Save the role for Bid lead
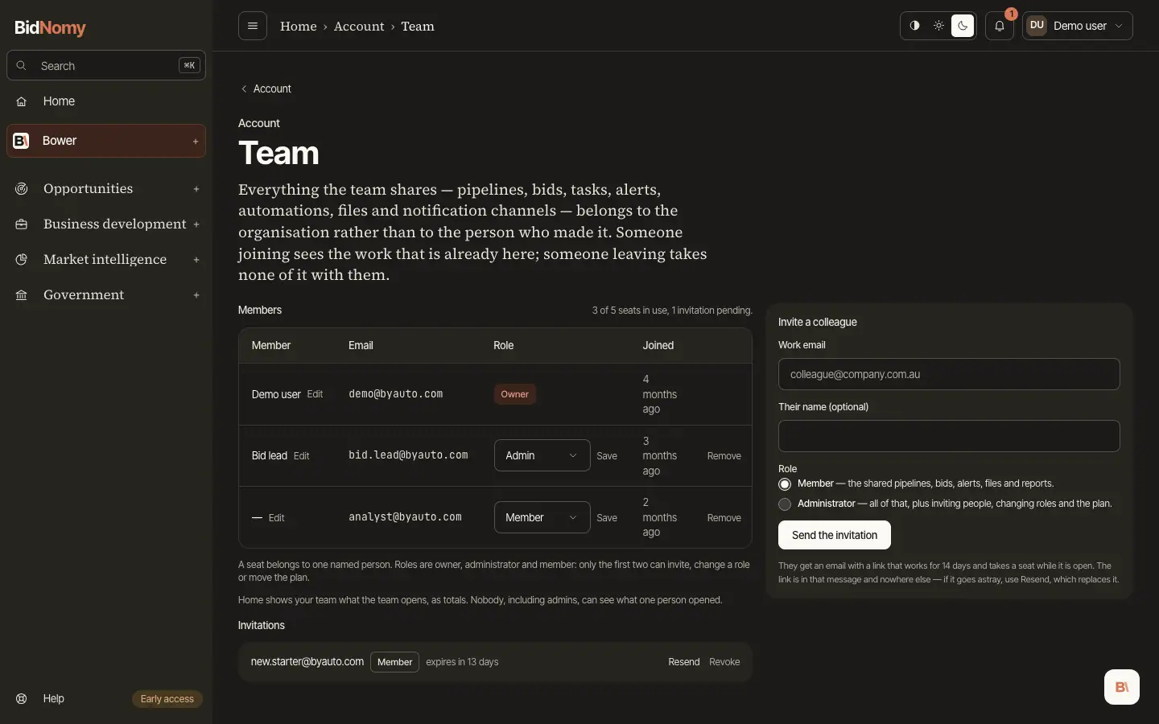This screenshot has width=1159, height=724. pyautogui.click(x=607, y=456)
